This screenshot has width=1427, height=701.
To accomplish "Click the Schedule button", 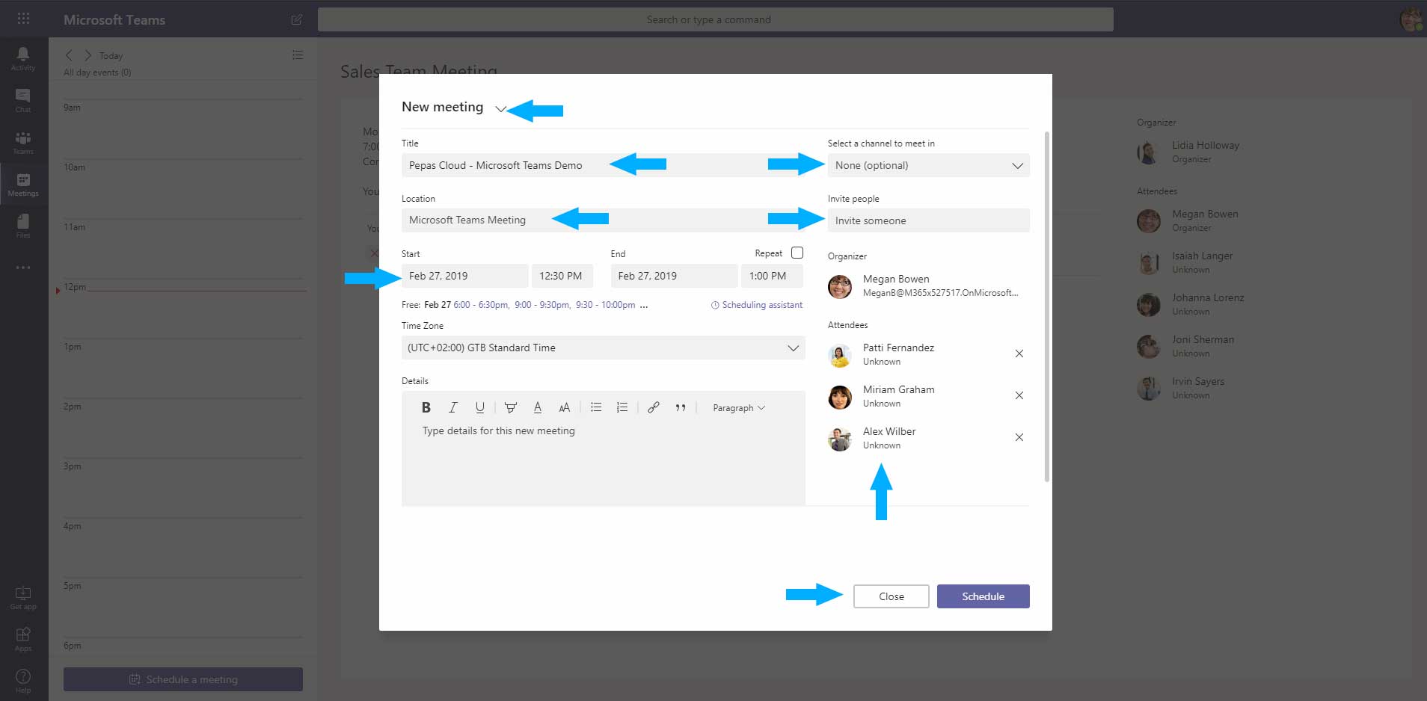I will coord(983,596).
